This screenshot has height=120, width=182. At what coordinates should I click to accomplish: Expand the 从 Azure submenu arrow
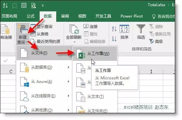69,82
